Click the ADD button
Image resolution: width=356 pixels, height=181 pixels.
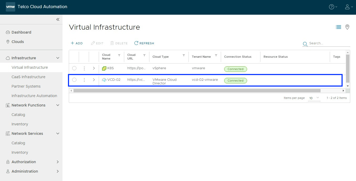pyautogui.click(x=77, y=43)
